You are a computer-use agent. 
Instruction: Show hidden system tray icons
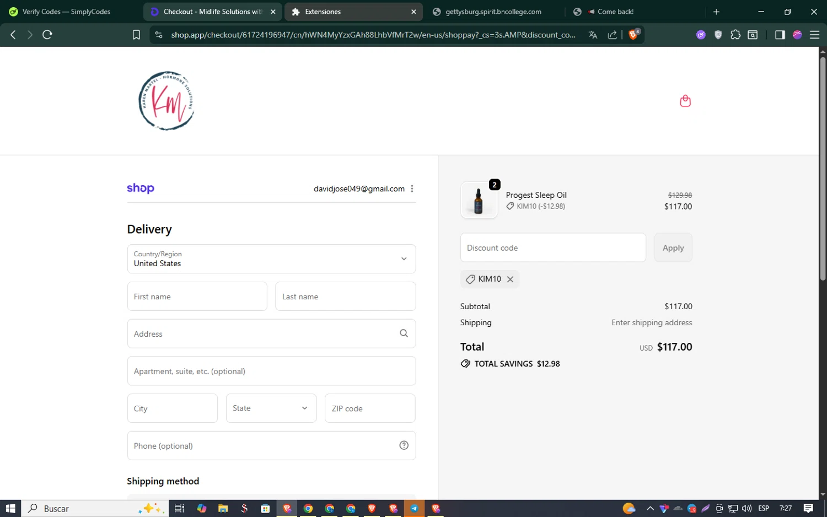point(649,508)
